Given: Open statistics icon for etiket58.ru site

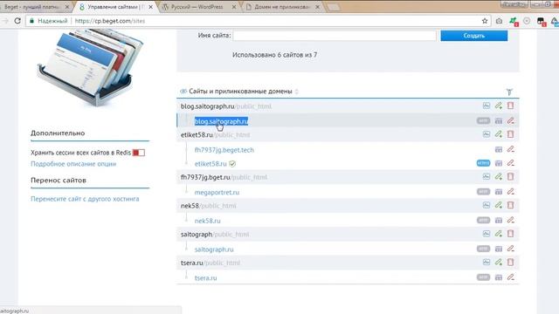Looking at the screenshot, I should tap(487, 134).
